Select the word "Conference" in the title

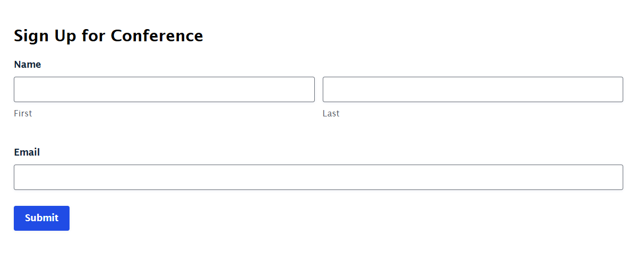coord(157,36)
